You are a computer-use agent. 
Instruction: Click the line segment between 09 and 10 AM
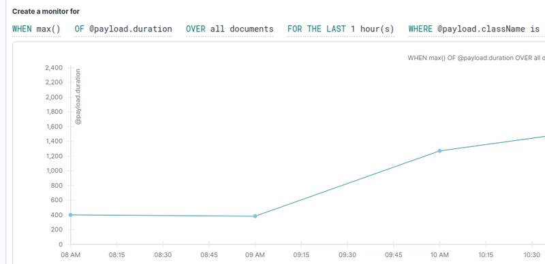coord(347,184)
